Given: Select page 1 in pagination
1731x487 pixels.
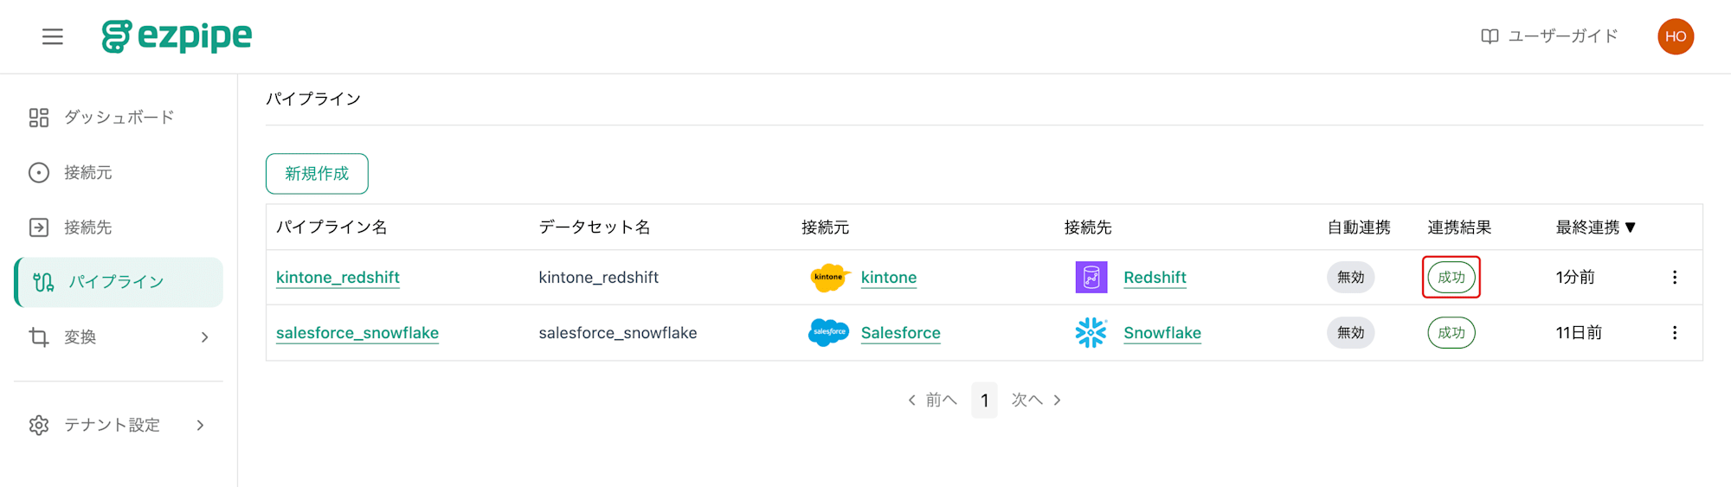Looking at the screenshot, I should tap(984, 400).
